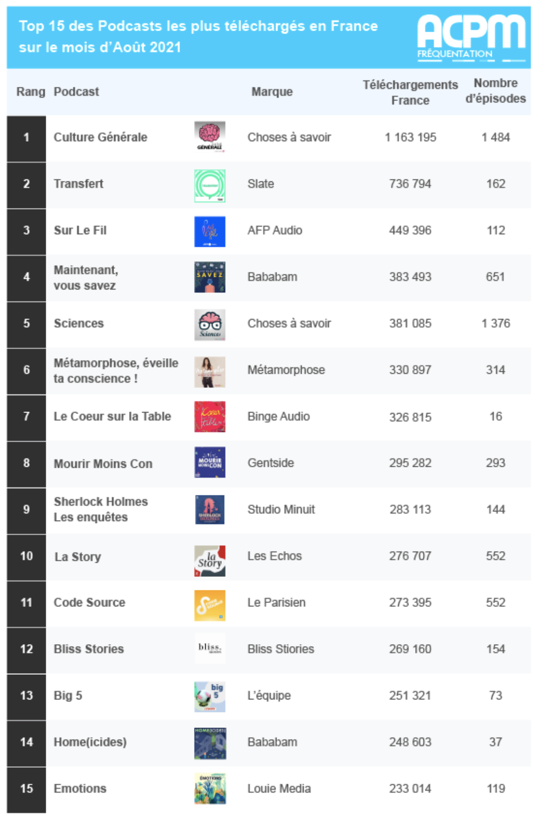
Task: Click the Binge Audio brand name
Action: tap(279, 417)
